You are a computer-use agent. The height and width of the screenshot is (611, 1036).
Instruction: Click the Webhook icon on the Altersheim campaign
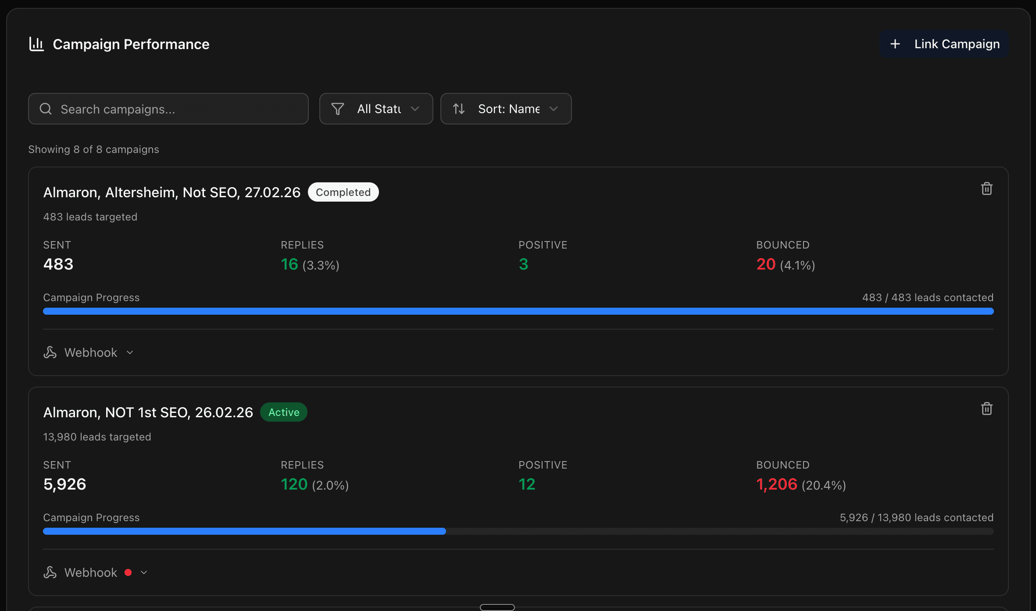coord(50,352)
